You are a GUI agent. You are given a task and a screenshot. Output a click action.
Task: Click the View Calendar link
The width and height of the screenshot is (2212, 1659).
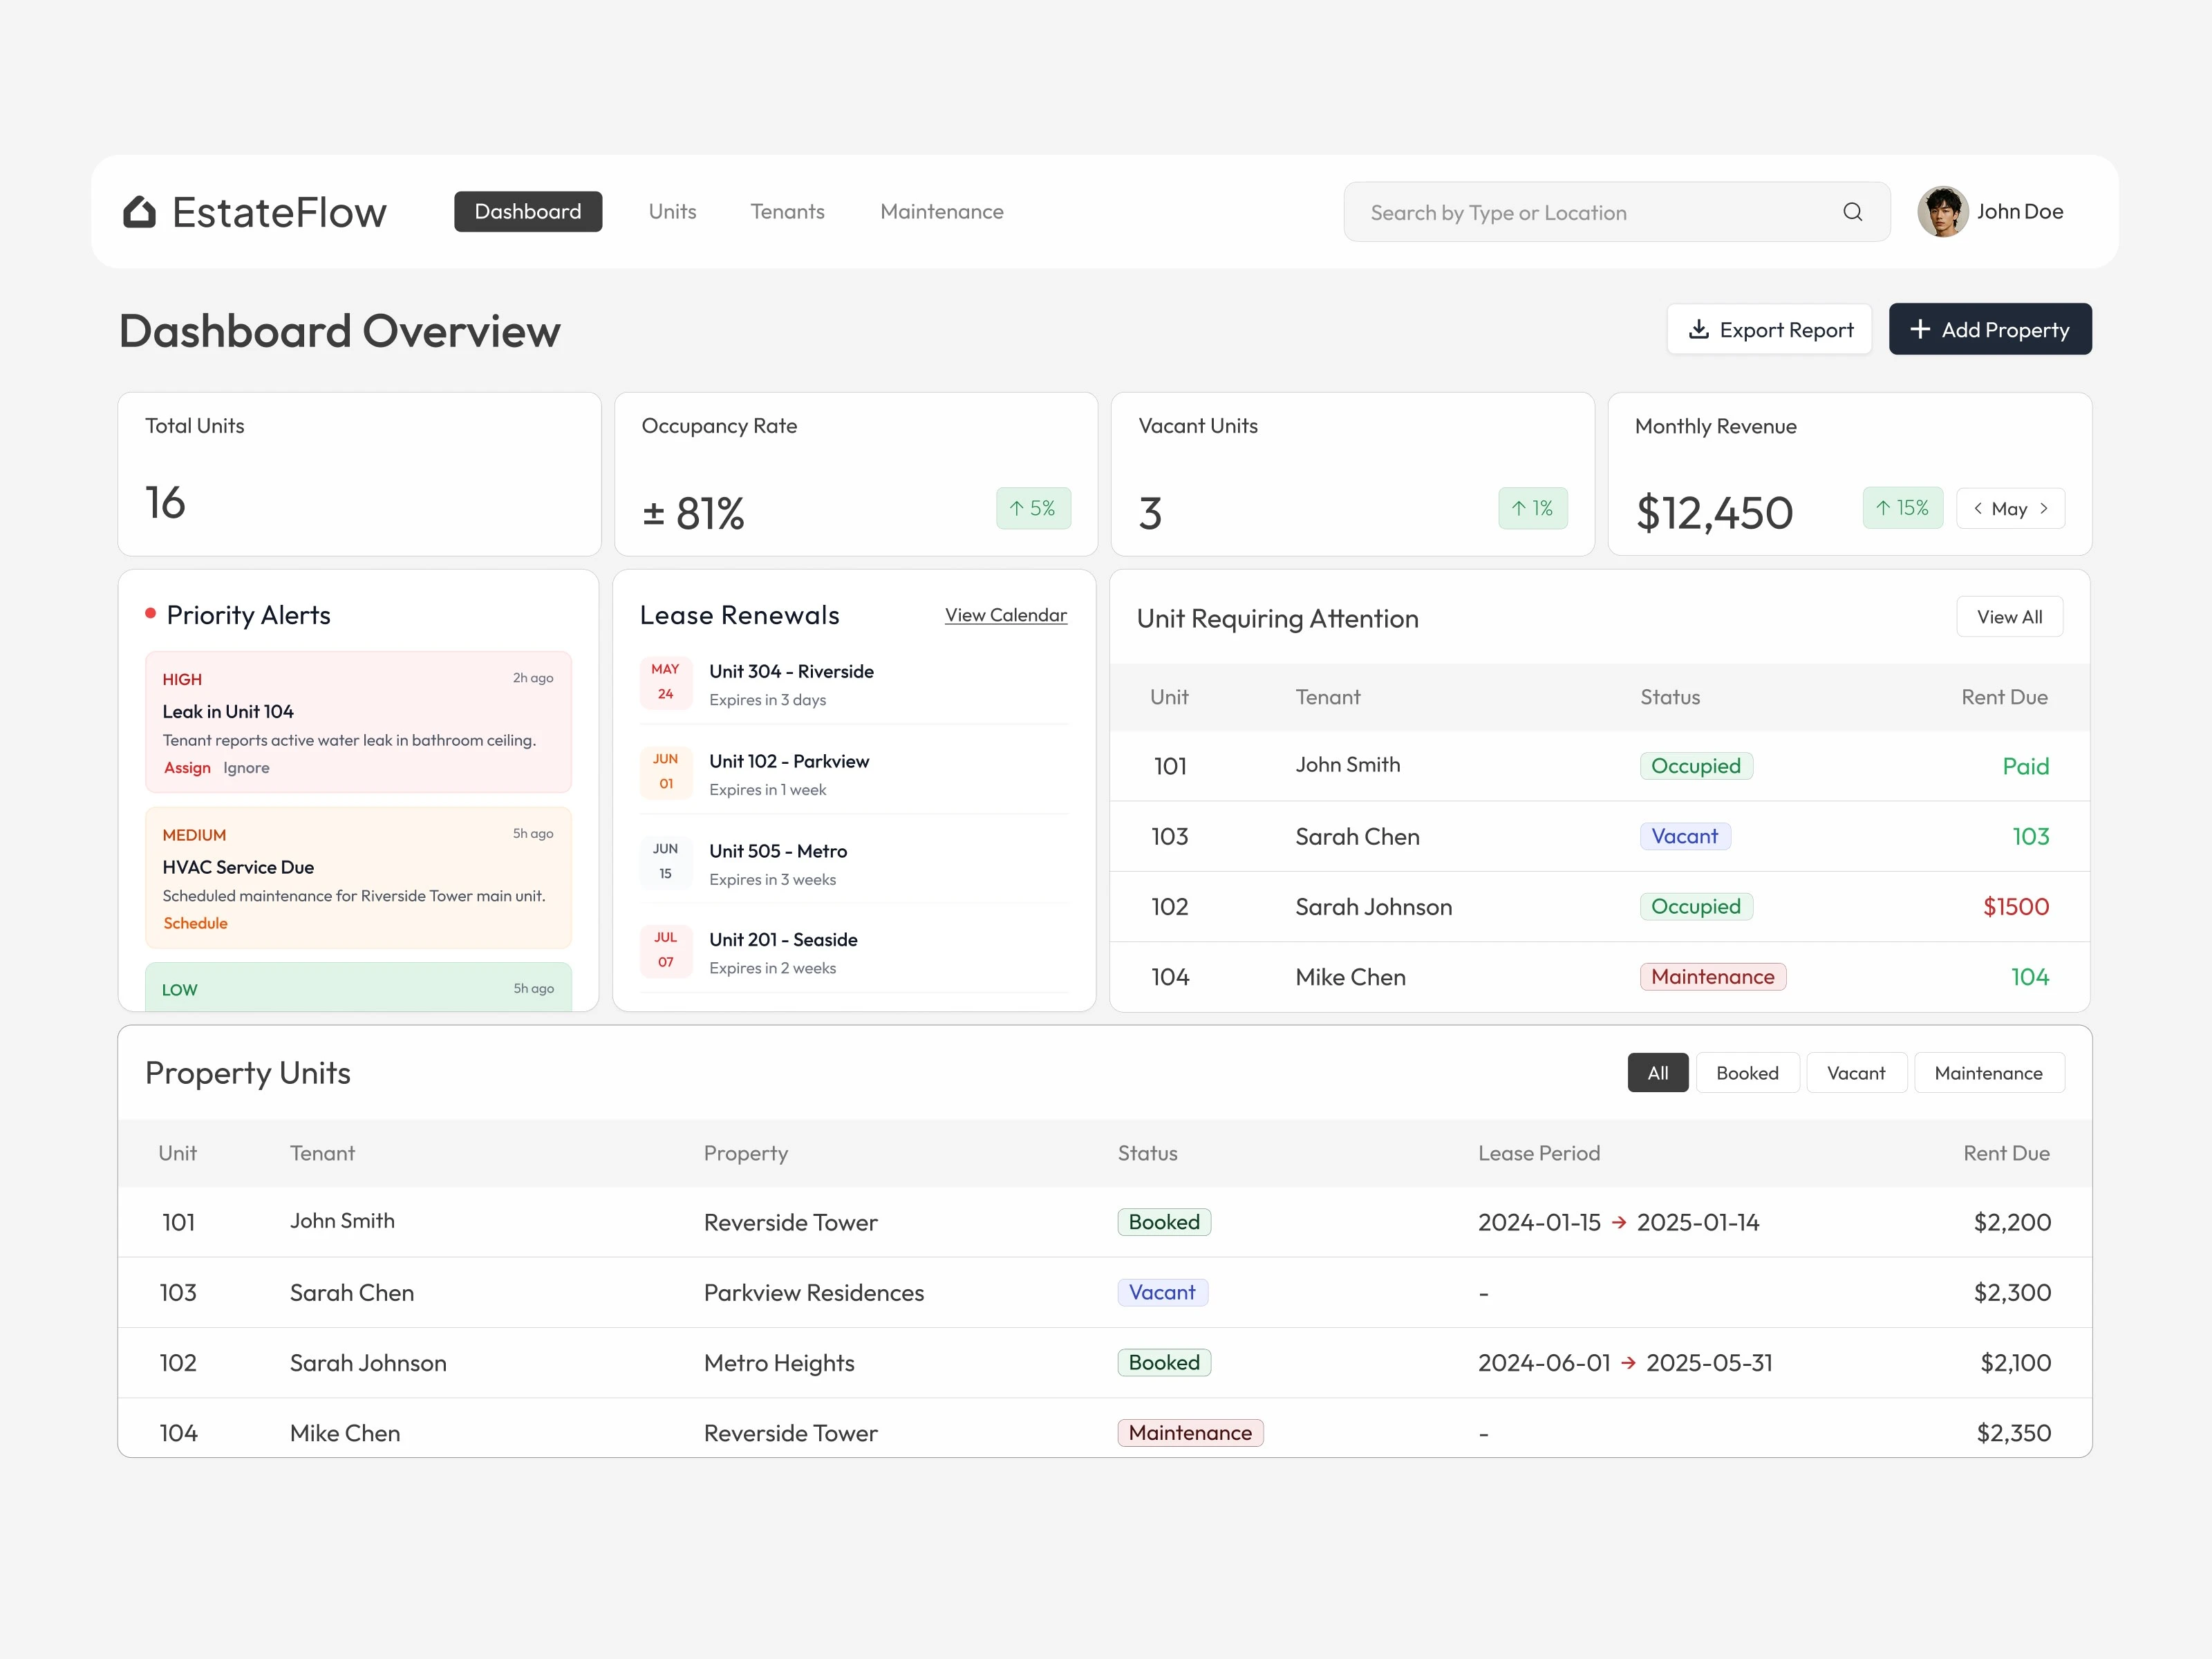point(1005,615)
